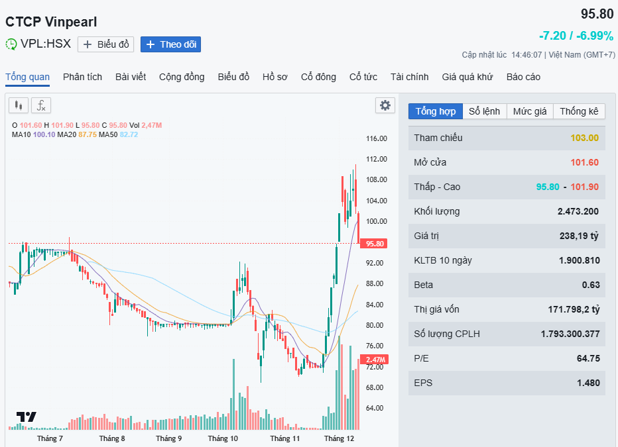Switch panel to Thống kê
Viewport: 618px width, 447px height.
point(579,111)
